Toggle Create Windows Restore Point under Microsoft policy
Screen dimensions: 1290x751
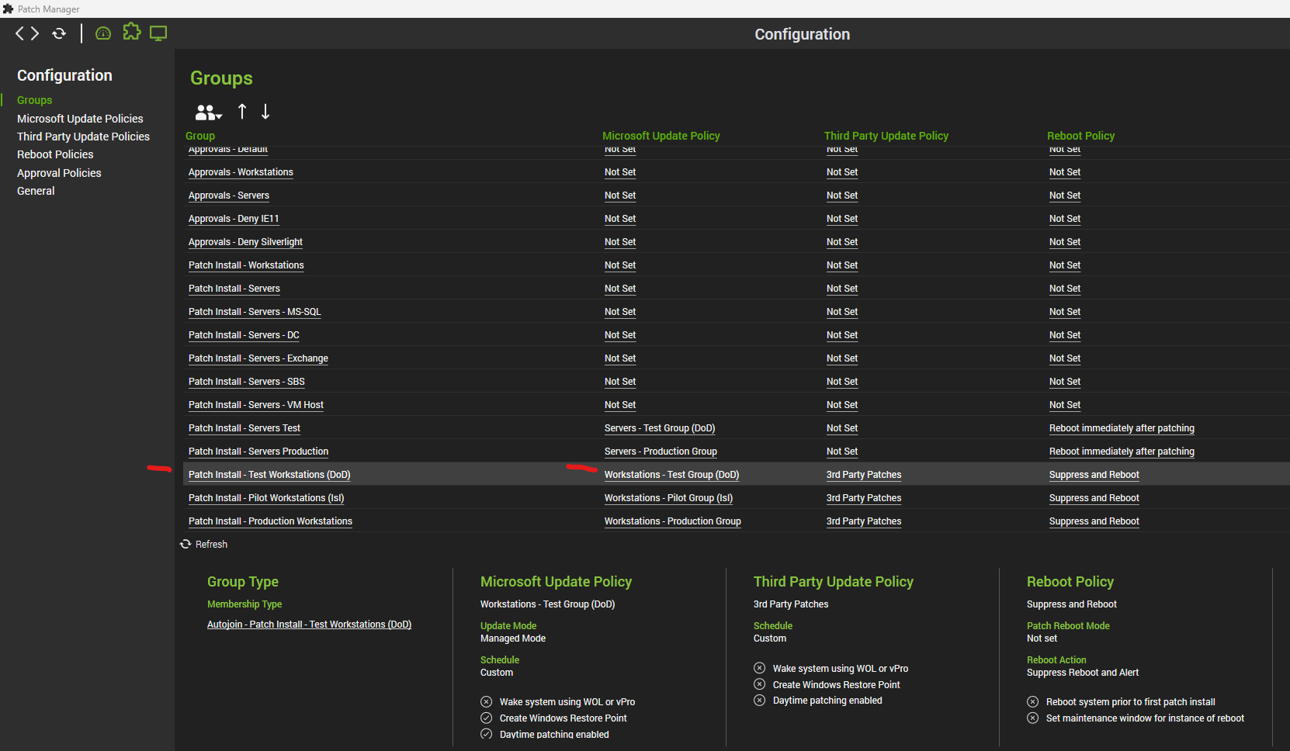pos(487,718)
